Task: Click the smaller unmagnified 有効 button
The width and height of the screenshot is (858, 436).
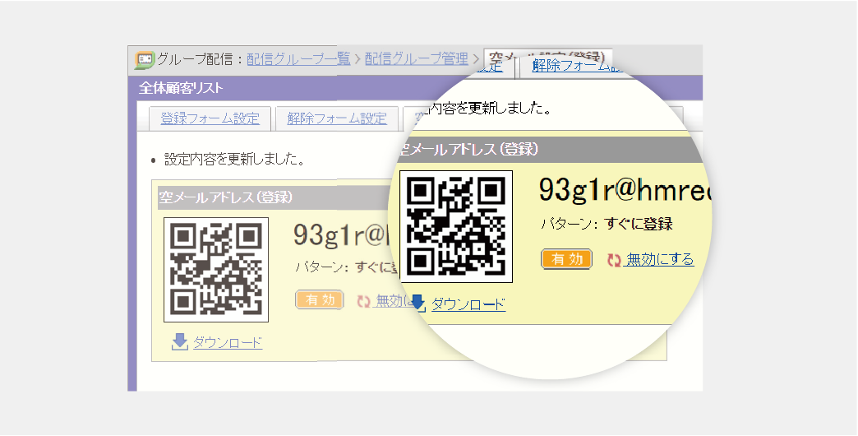Action: [320, 299]
